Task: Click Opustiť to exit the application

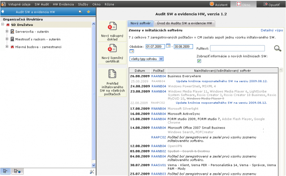Action: coord(271,4)
